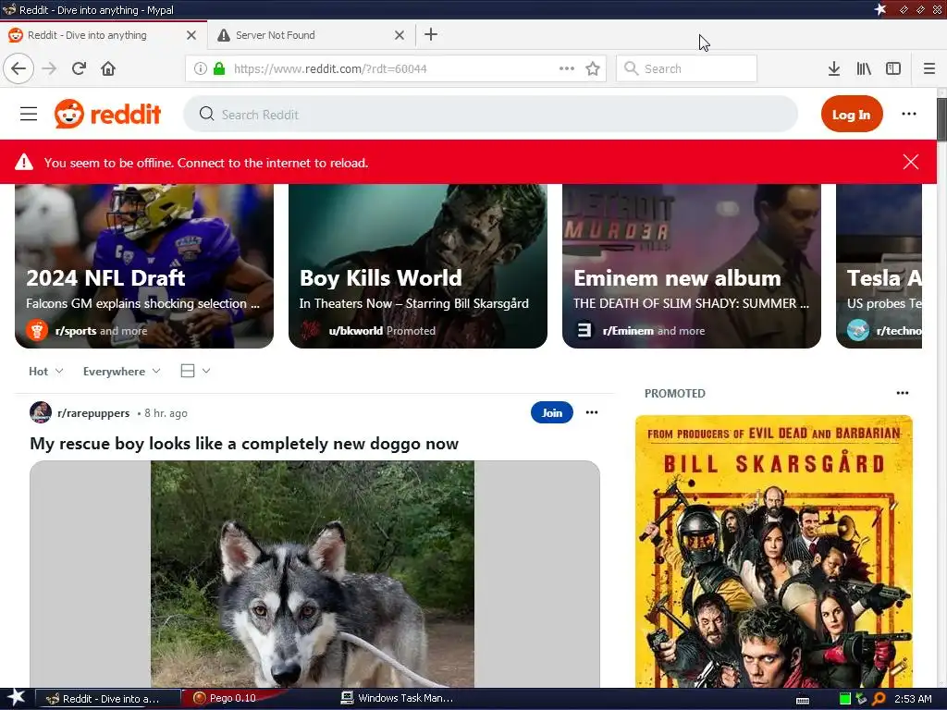947x710 pixels.
Task: Open the r/rarepuppers community link
Action: 93,413
